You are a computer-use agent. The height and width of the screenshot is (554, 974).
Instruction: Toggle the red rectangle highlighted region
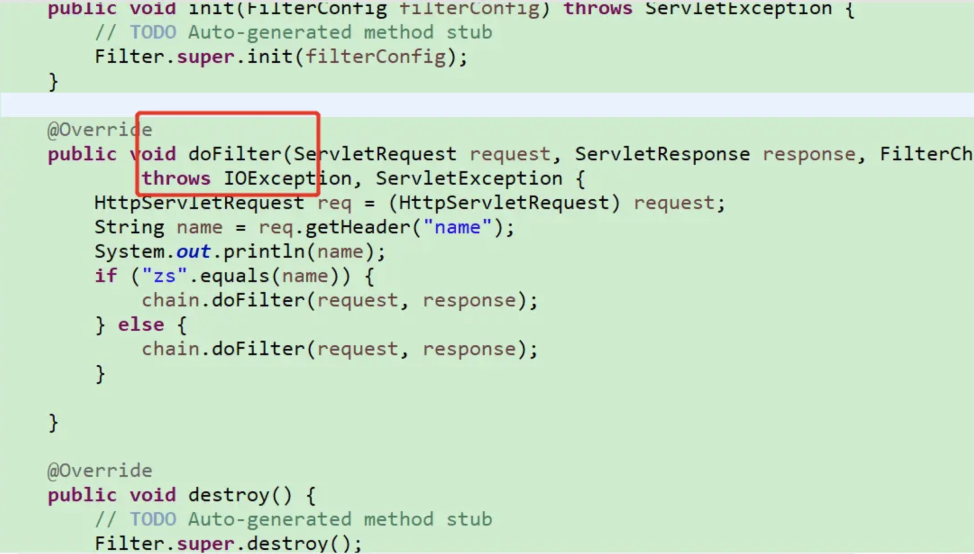228,154
